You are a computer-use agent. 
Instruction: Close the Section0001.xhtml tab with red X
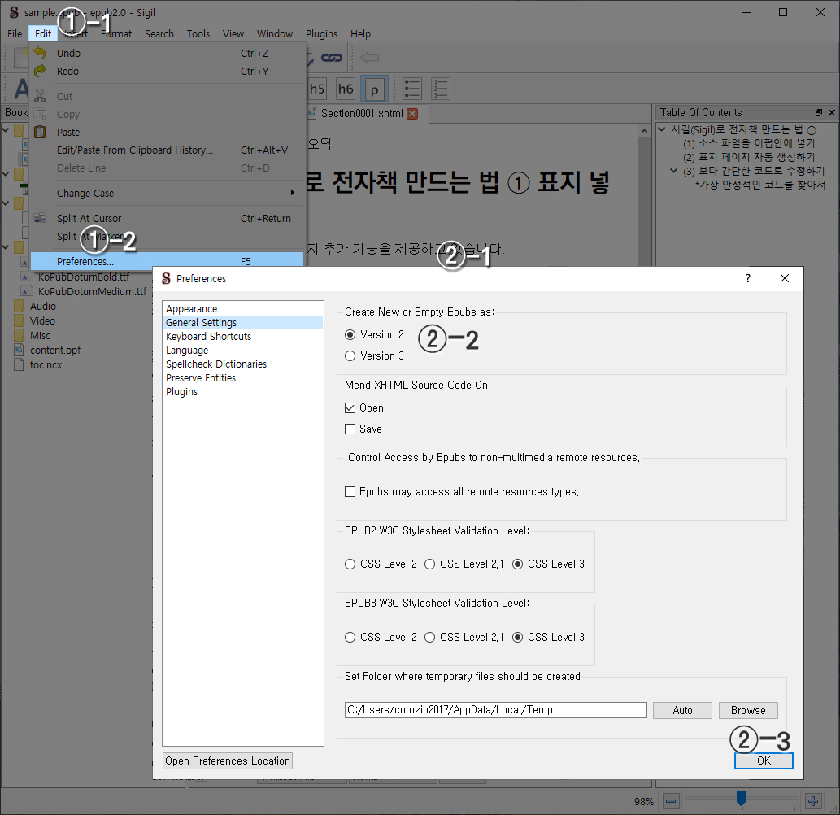412,114
